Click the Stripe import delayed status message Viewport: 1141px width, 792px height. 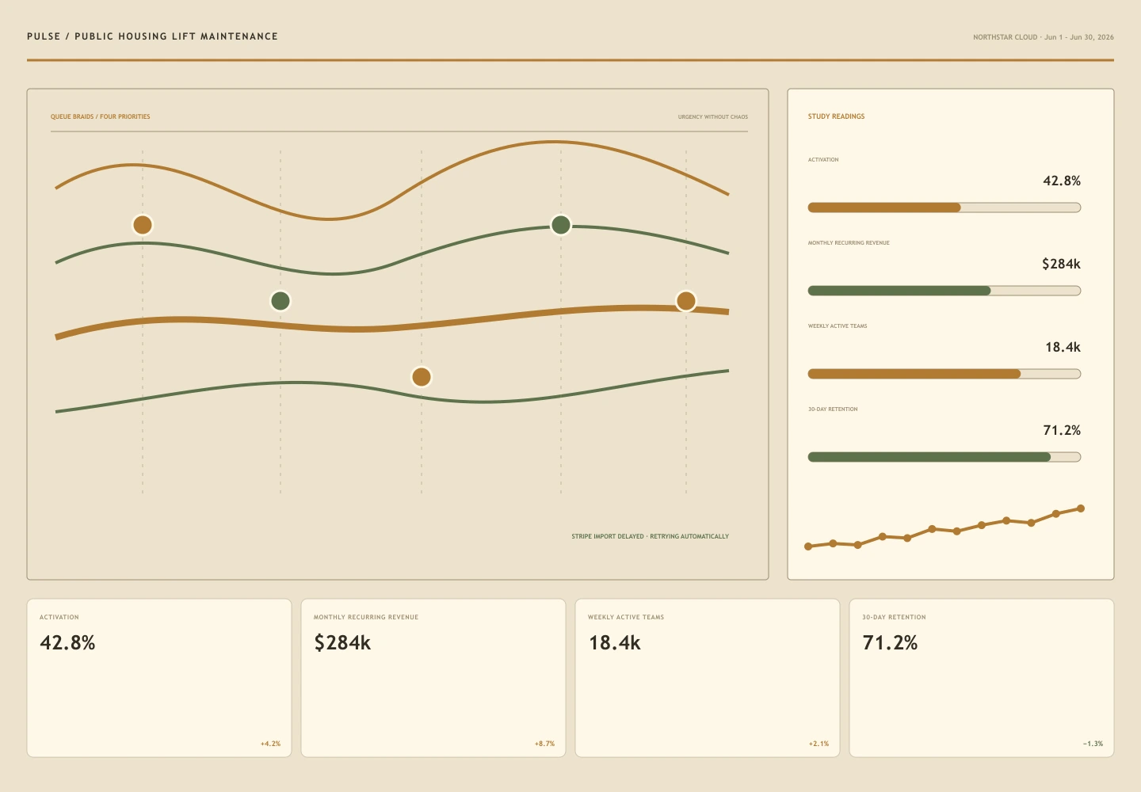[650, 536]
